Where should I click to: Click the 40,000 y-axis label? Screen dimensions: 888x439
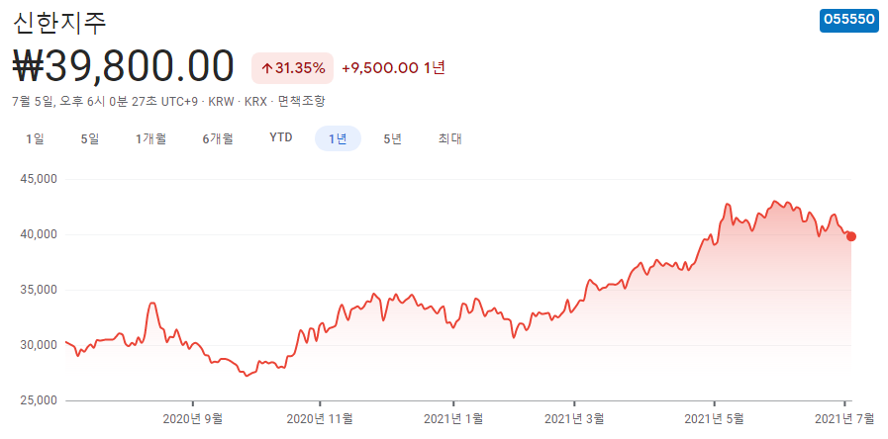tap(40, 234)
